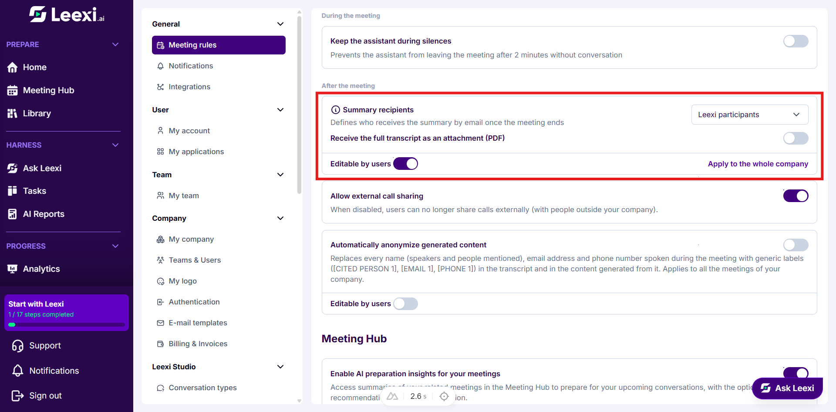836x412 pixels.
Task: Click the My team people icon
Action: pos(160,196)
